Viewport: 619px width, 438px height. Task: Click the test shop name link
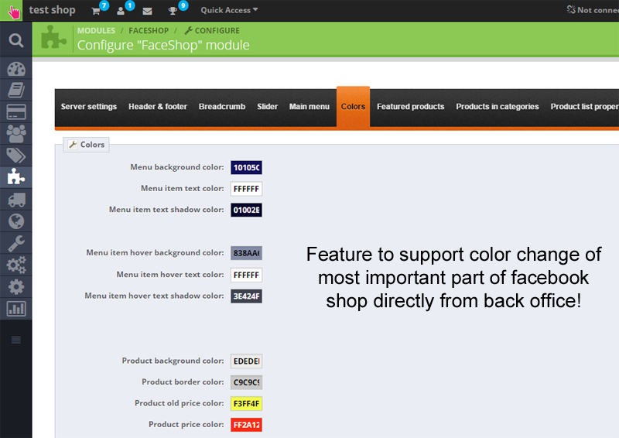click(x=52, y=10)
